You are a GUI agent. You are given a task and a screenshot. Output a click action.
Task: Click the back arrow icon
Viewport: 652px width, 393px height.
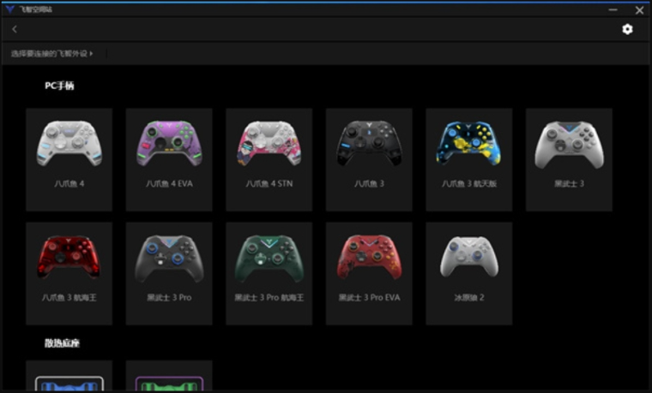coord(15,29)
